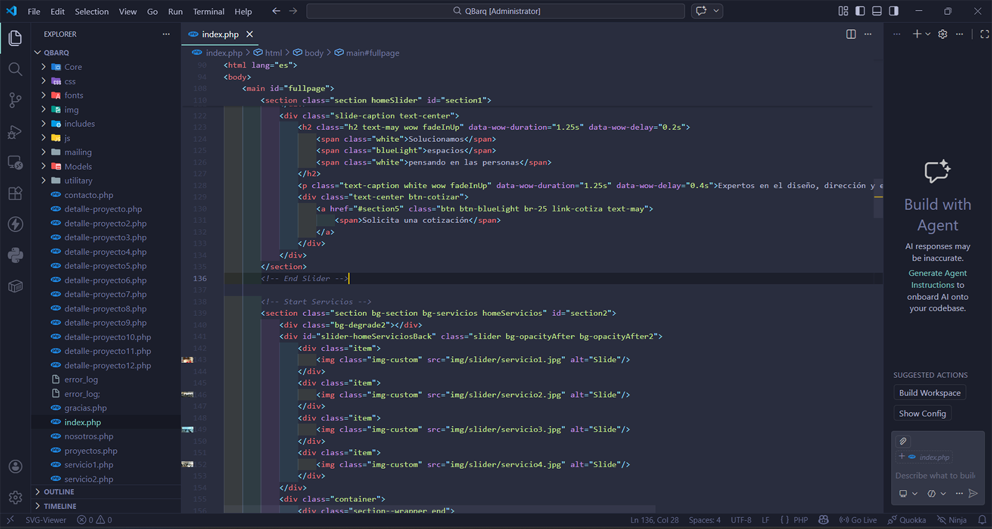Collapse the QBARQ root folder
This screenshot has width=992, height=529.
pyautogui.click(x=56, y=53)
